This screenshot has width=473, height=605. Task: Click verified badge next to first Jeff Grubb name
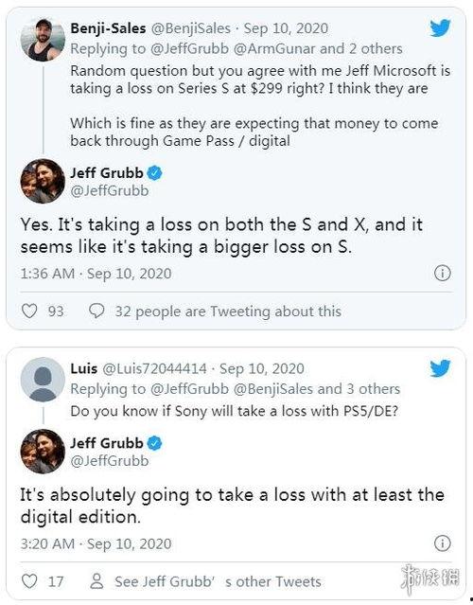154,173
